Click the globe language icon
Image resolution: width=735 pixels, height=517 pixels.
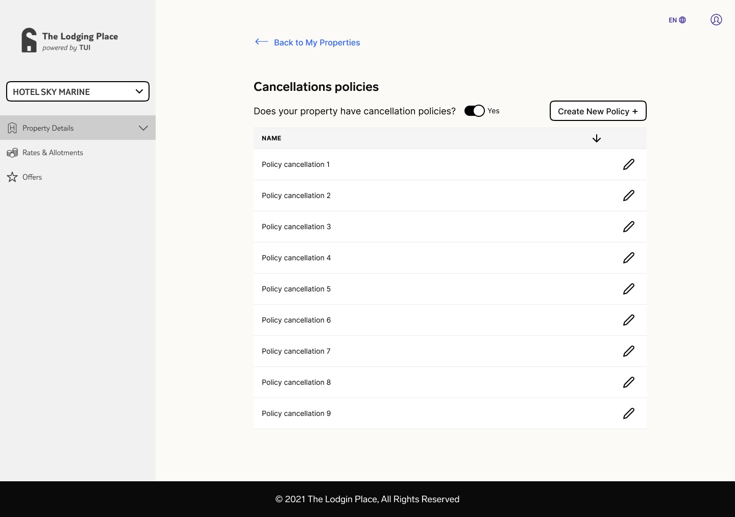pos(682,20)
